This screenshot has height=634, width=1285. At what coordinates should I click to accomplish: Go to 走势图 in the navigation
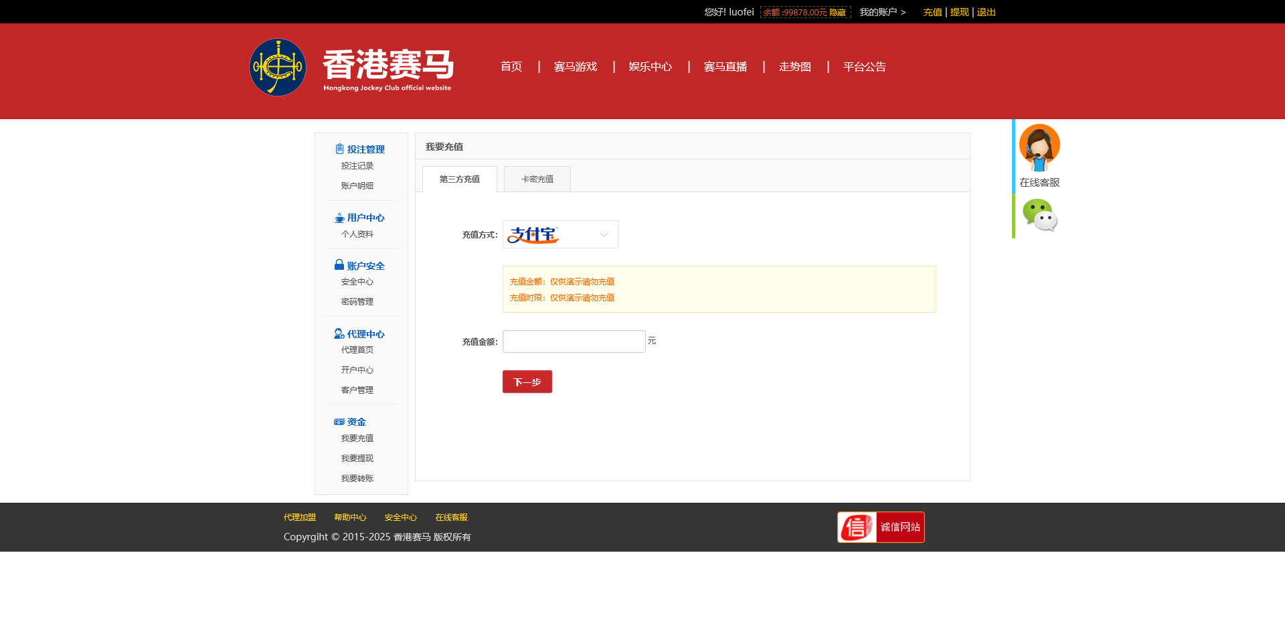[794, 67]
